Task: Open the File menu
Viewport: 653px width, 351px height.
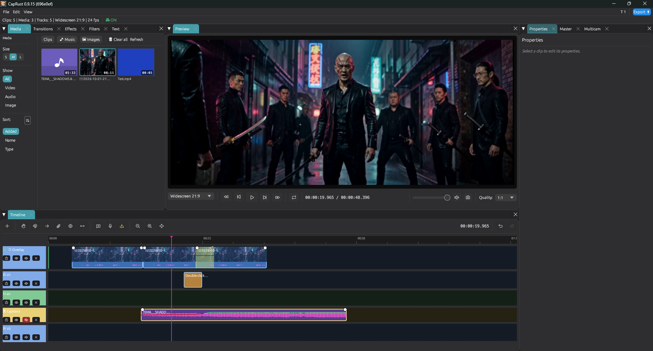Action: pos(6,12)
